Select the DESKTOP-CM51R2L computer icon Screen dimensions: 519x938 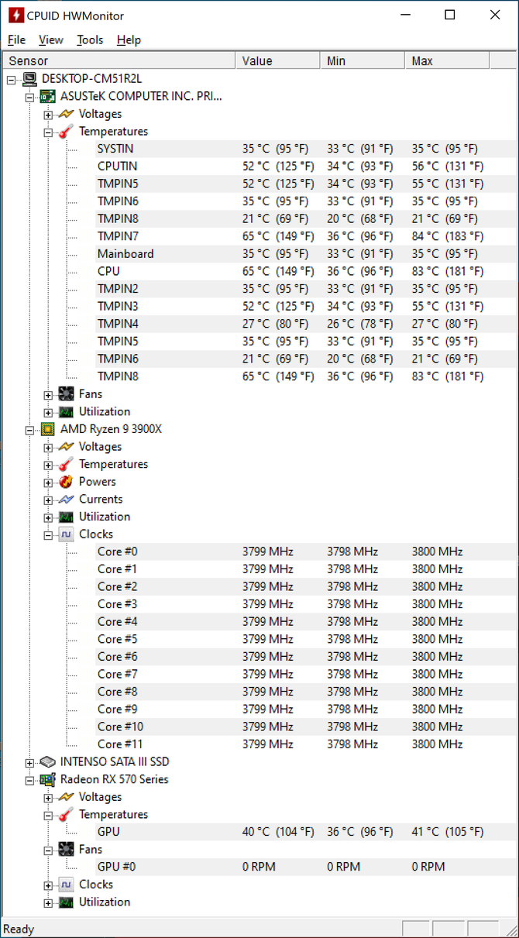pyautogui.click(x=29, y=79)
